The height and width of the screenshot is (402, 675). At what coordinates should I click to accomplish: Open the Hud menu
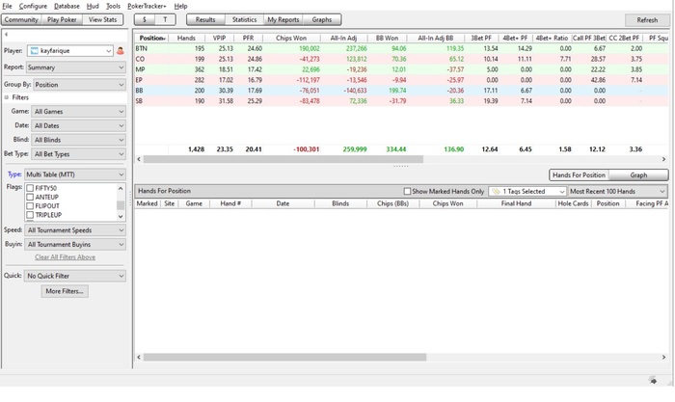(93, 6)
